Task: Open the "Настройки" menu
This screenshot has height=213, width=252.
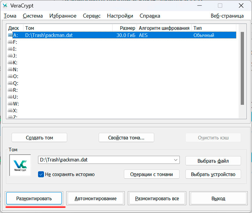Action: tap(120, 16)
